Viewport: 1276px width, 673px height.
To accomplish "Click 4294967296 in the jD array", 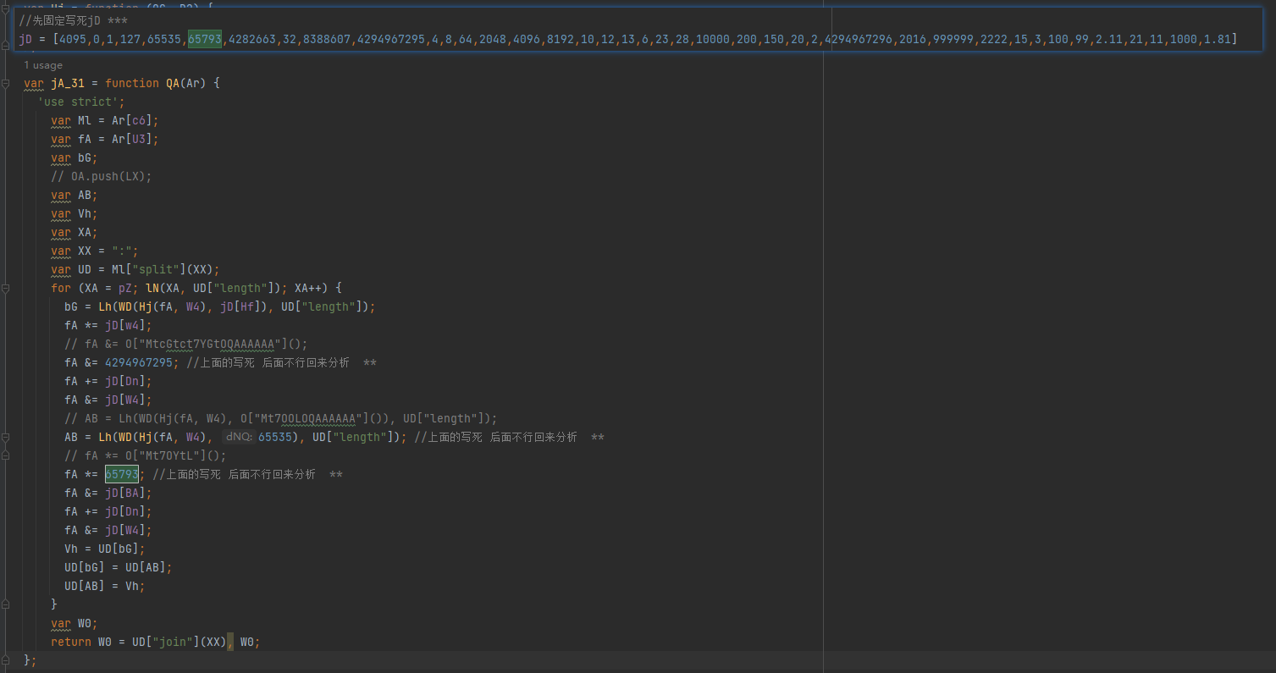I will (x=859, y=39).
